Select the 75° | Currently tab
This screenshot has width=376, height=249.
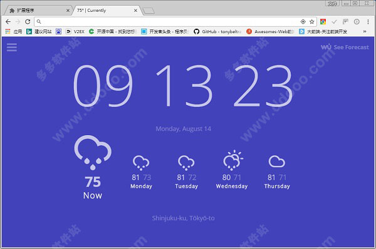click(x=105, y=10)
